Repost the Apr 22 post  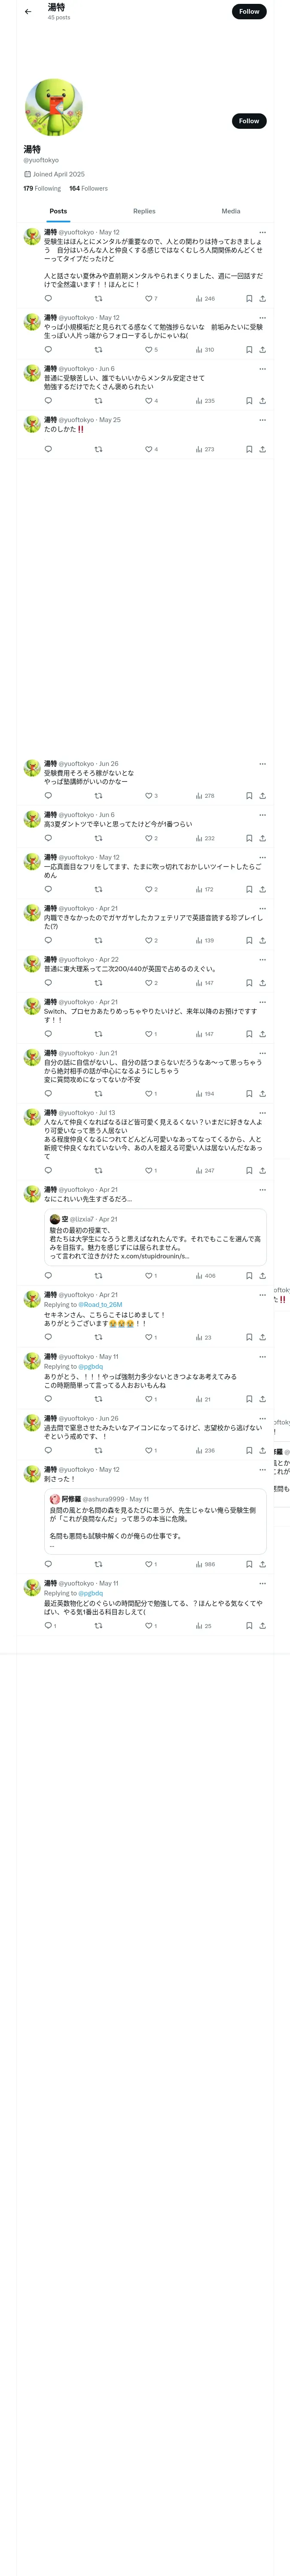[98, 983]
